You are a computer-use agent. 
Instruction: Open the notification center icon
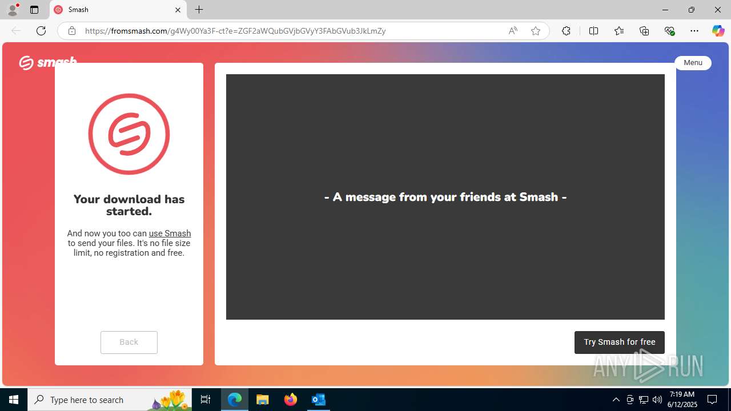[712, 400]
